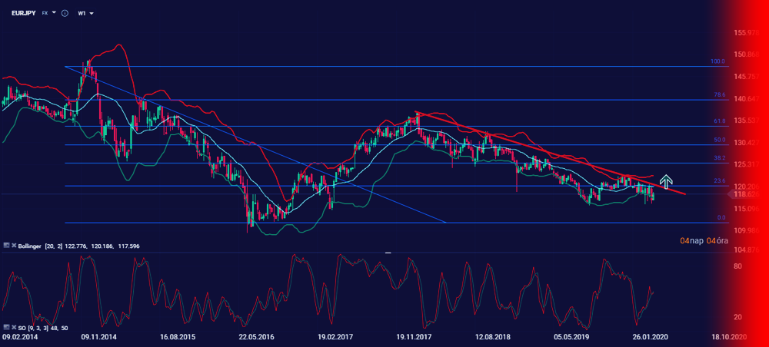Click the 26.01.2020 date on time axis
769x347 pixels.
click(x=648, y=337)
